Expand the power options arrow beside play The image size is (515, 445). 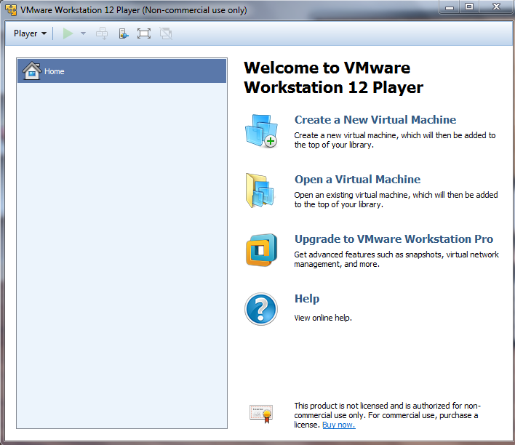point(83,33)
